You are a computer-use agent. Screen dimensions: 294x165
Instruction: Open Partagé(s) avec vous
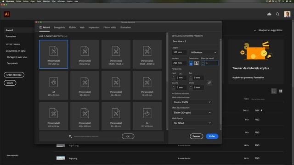pyautogui.click(x=17, y=57)
